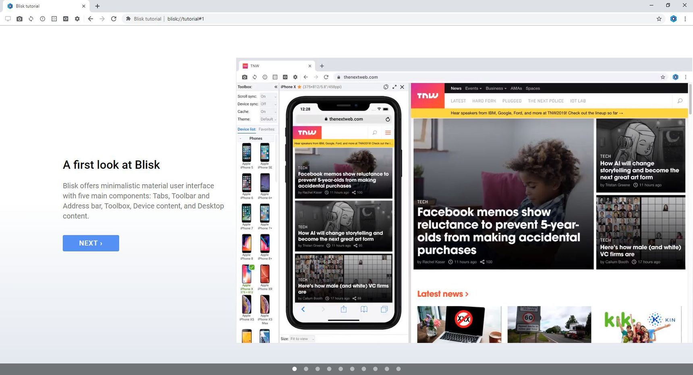
Task: Toggle device mode monitor icon in main toolbar
Action: click(x=8, y=19)
